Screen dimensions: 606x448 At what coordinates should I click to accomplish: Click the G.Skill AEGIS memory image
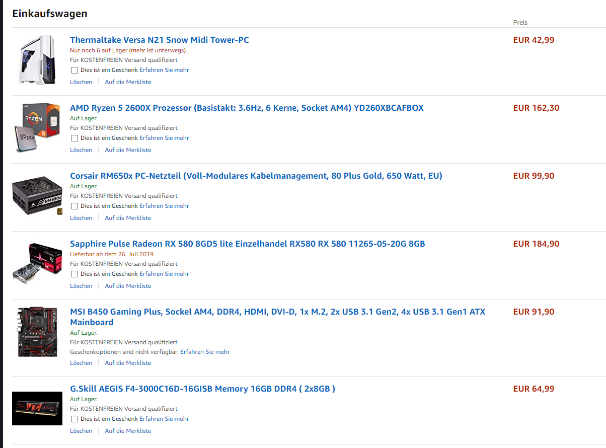[x=37, y=408]
